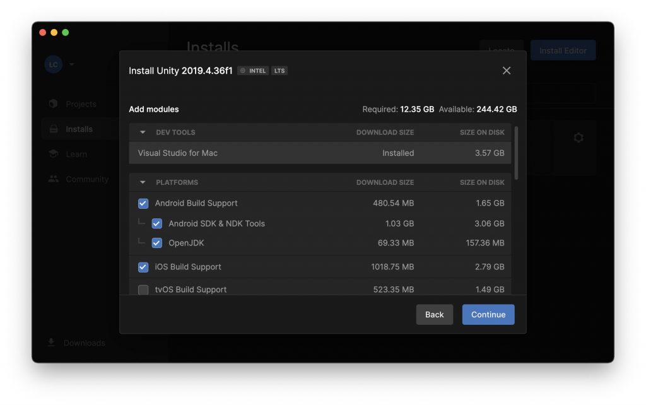Close the Install Unity dialog

[507, 71]
